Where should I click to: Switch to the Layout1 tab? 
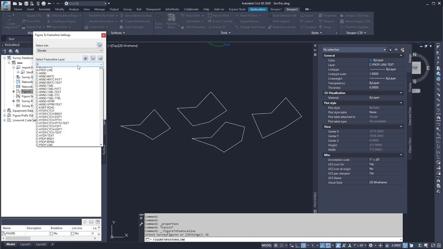[25, 244]
